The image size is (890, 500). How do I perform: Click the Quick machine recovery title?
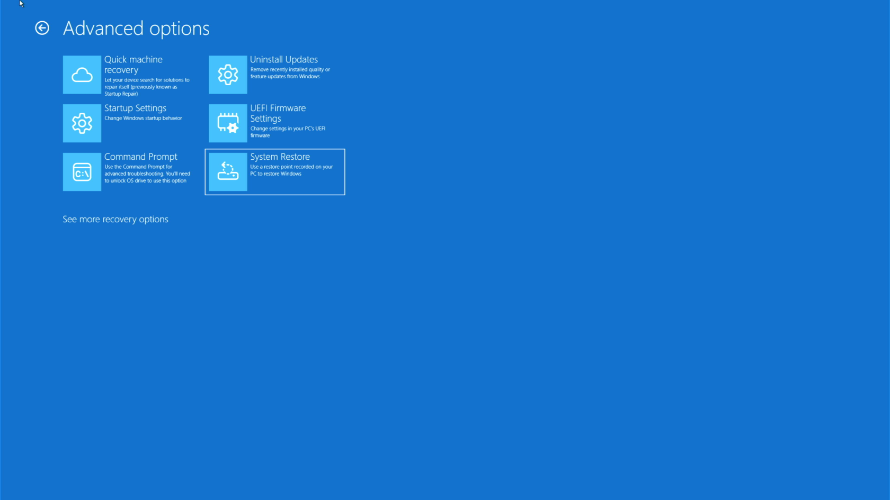click(x=133, y=65)
